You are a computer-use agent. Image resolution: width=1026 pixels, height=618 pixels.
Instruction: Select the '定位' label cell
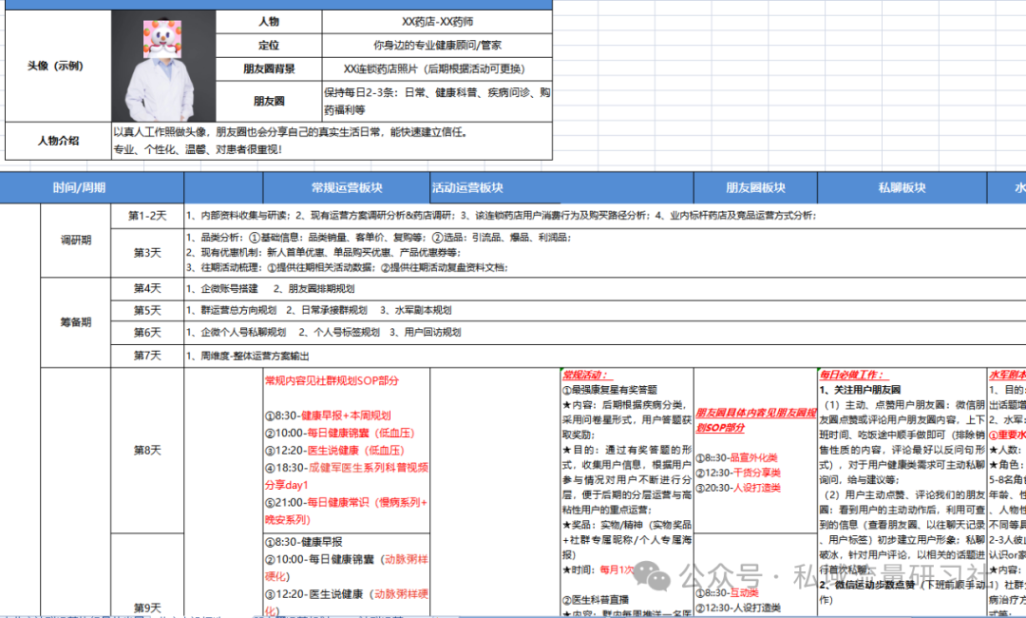[x=269, y=46]
